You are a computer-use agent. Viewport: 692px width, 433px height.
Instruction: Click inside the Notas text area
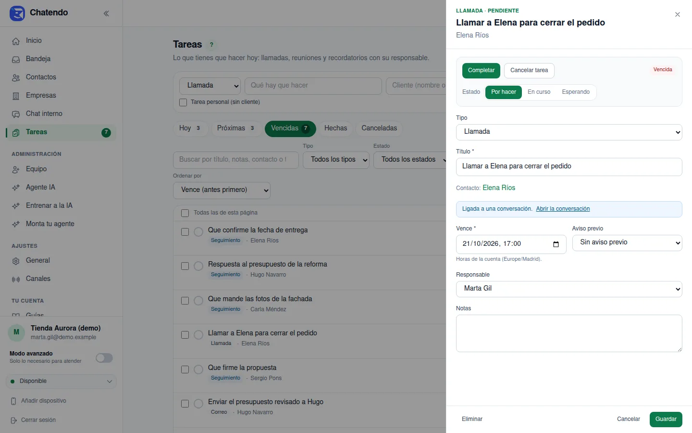pos(569,333)
